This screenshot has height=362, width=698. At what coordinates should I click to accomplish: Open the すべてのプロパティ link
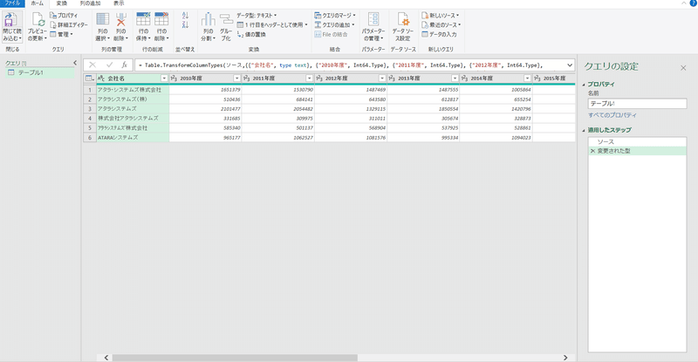[x=612, y=115]
